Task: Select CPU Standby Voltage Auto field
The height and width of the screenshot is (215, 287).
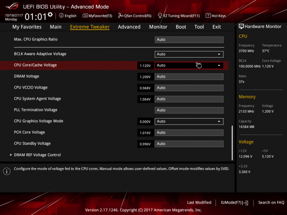Action: 189,144
